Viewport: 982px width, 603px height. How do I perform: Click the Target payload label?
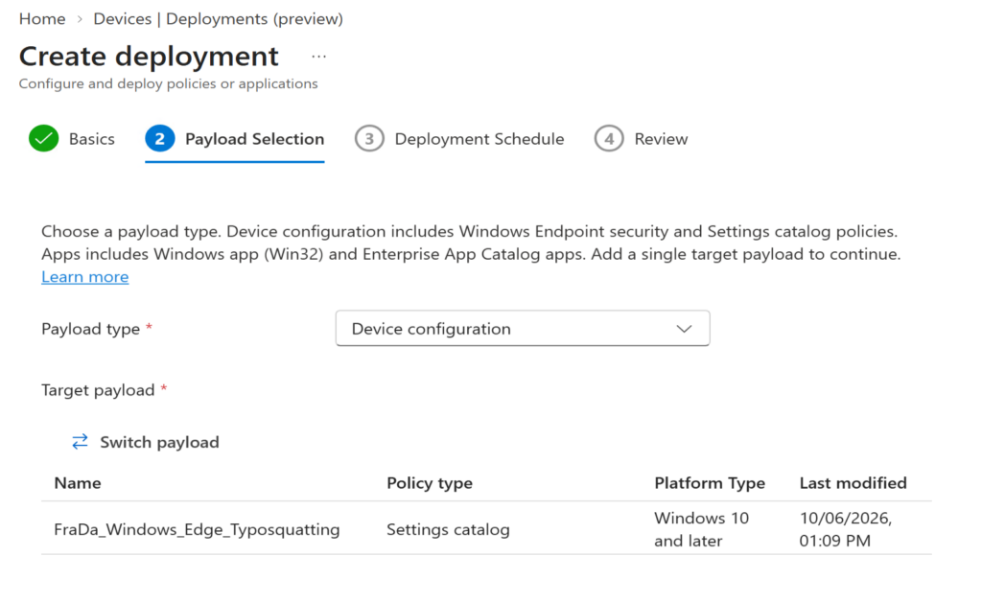click(98, 390)
